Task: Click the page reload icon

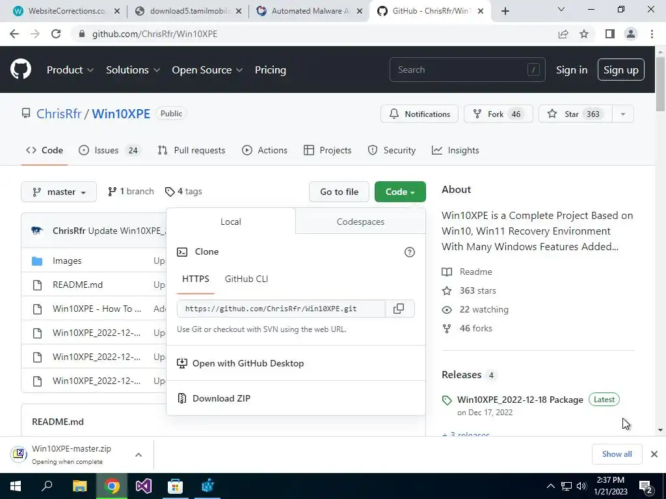Action: click(x=56, y=34)
